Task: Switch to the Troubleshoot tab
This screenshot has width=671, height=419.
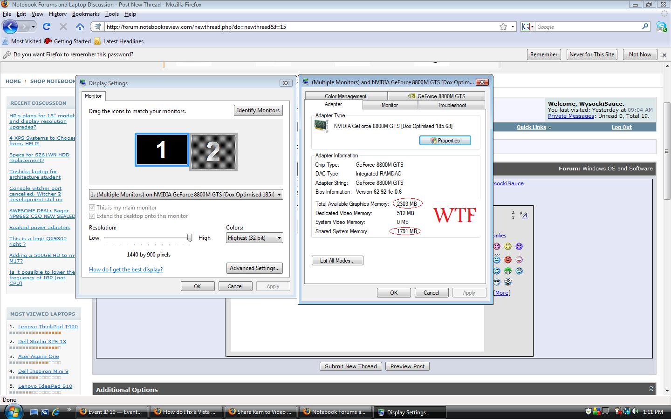Action: pyautogui.click(x=452, y=105)
